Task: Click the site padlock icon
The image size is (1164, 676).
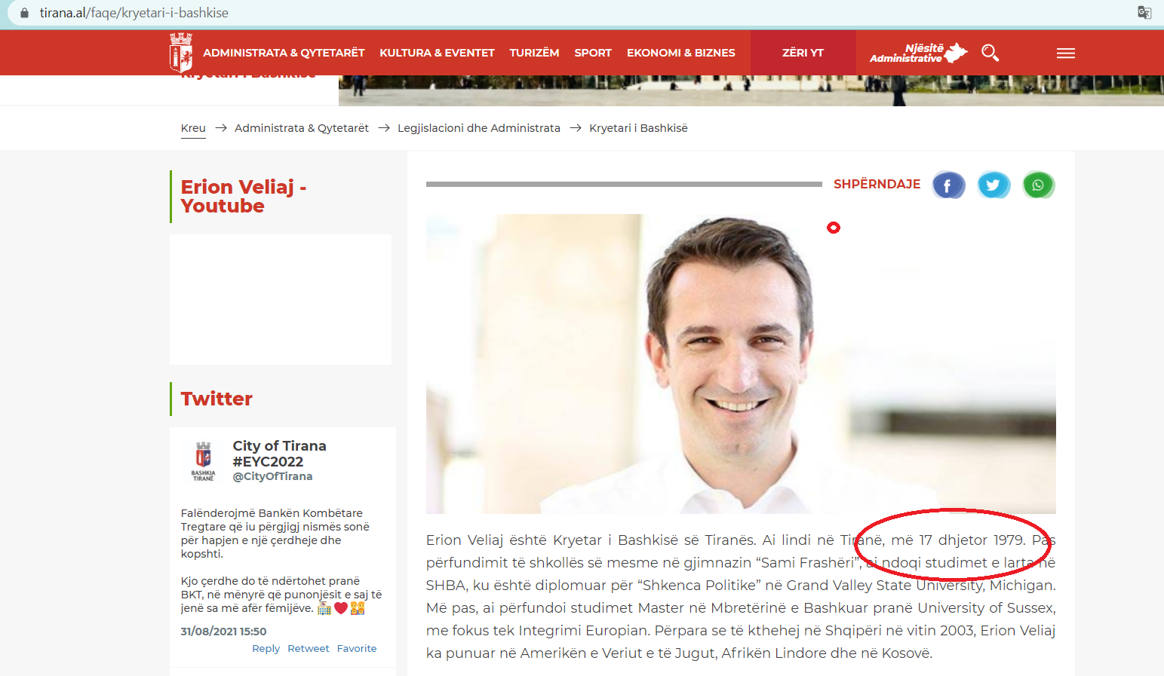Action: tap(24, 13)
